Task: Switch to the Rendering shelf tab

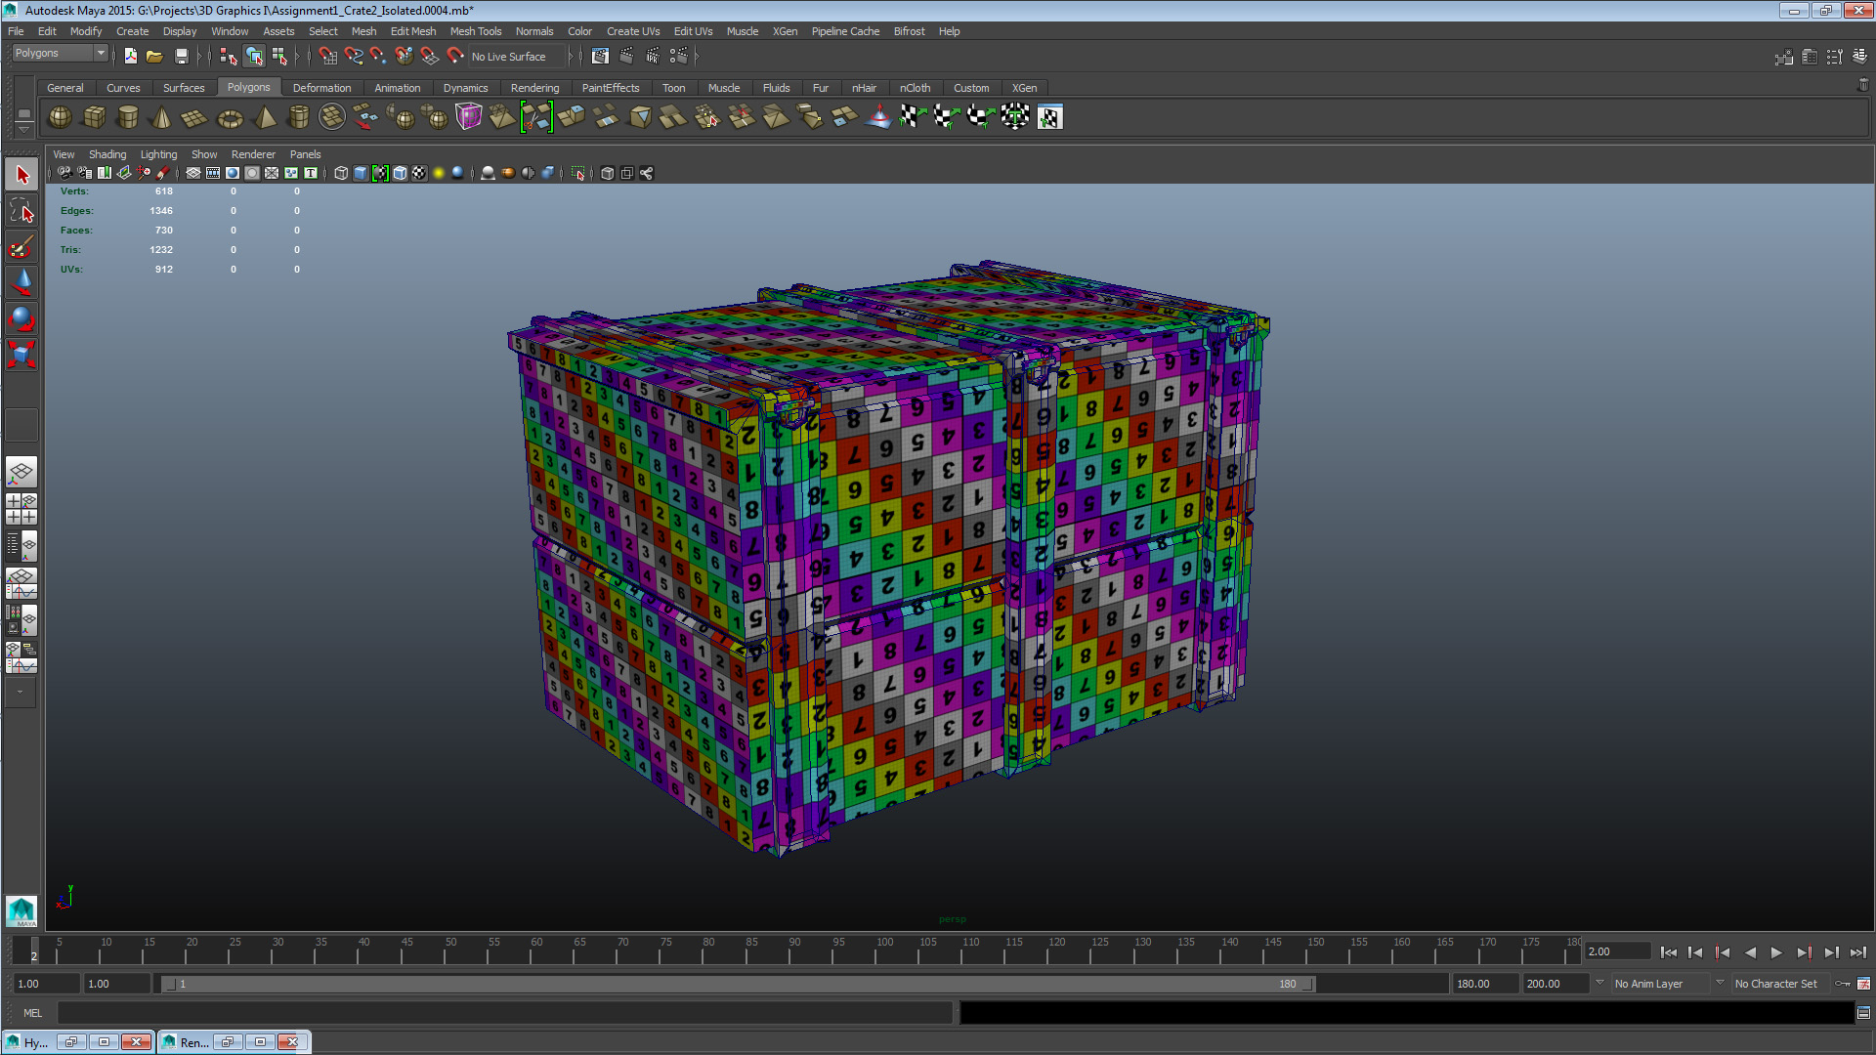Action: (535, 88)
